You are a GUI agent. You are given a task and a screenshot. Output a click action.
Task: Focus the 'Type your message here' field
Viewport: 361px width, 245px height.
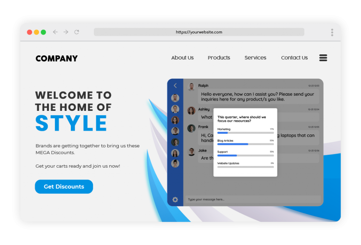click(x=253, y=199)
